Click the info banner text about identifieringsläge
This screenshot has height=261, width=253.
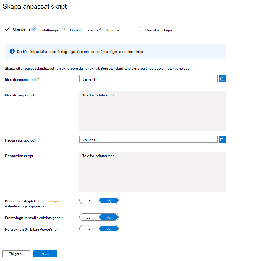tap(80, 52)
